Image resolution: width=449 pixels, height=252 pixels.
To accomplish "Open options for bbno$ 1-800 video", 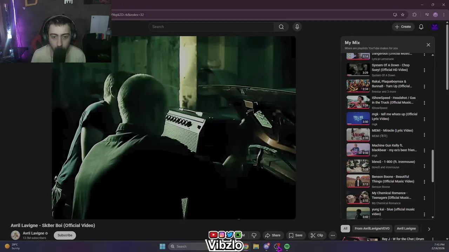I will [x=424, y=166].
